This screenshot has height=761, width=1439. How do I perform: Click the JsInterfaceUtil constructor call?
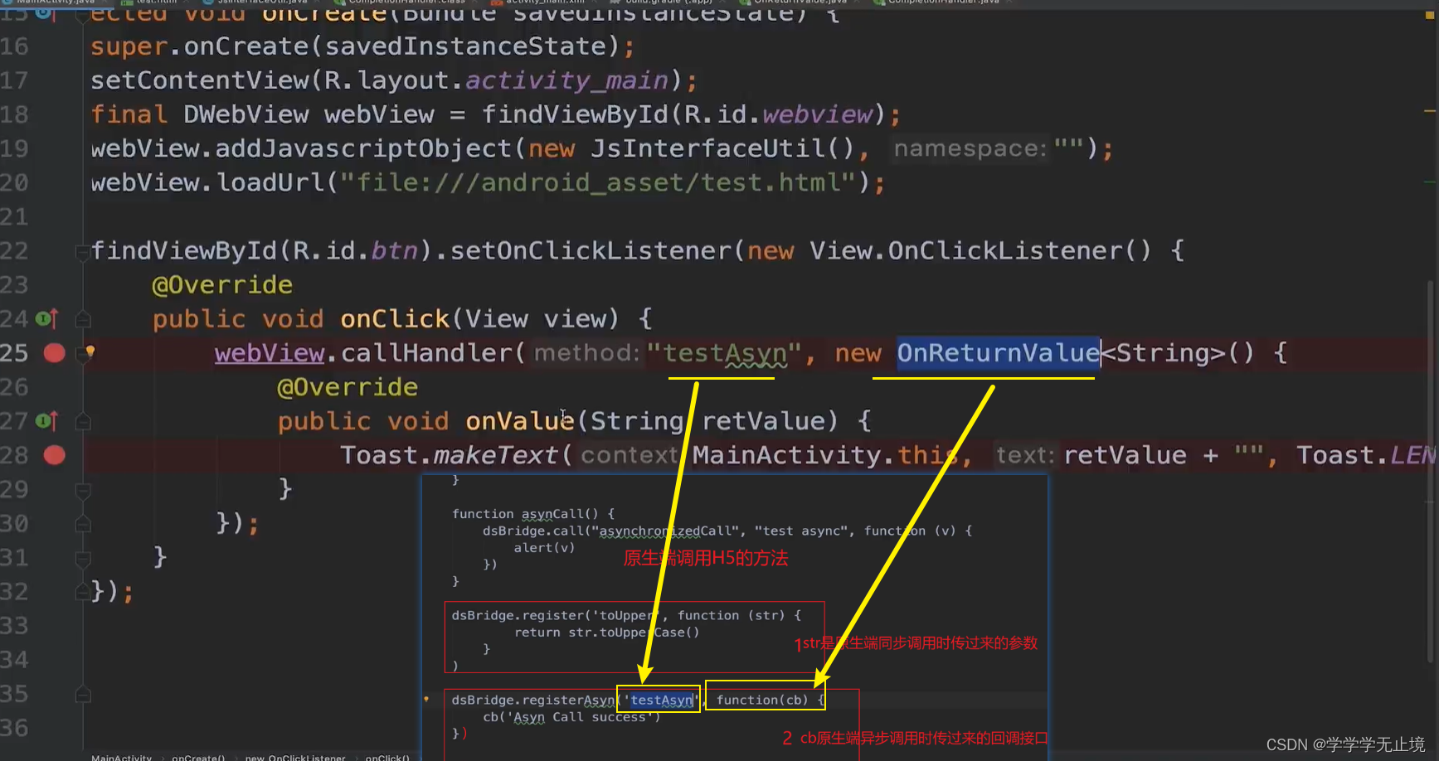click(722, 148)
